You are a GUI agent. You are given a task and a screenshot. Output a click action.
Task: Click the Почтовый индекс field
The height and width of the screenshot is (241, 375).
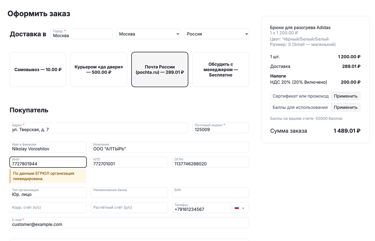221,128
